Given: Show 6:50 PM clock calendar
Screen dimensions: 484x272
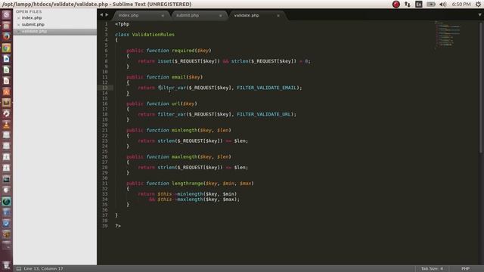Looking at the screenshot, I should pyautogui.click(x=461, y=5).
